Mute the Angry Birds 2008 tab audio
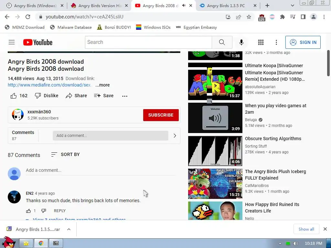The height and width of the screenshot is (248, 331). tap(184, 5)
